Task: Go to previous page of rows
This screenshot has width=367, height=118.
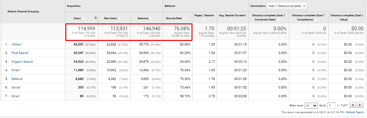Action: click(x=353, y=105)
